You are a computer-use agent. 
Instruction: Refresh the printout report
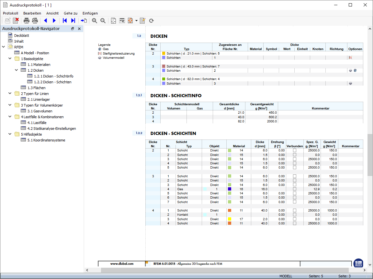[x=151, y=21]
